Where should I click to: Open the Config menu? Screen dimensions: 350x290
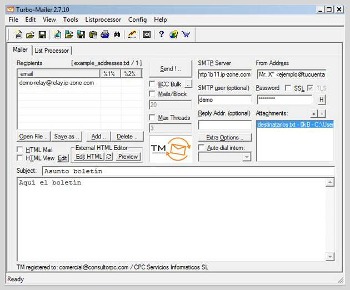coord(138,19)
